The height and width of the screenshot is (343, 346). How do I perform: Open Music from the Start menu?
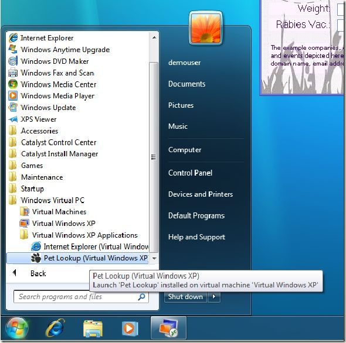(x=178, y=126)
